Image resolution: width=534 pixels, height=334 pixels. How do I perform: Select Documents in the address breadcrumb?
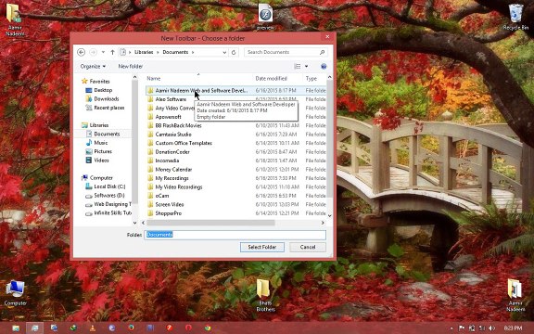(175, 52)
